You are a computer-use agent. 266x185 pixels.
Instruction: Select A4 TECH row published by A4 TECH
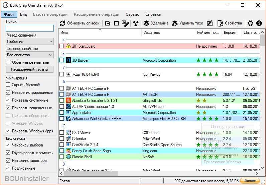159,94
